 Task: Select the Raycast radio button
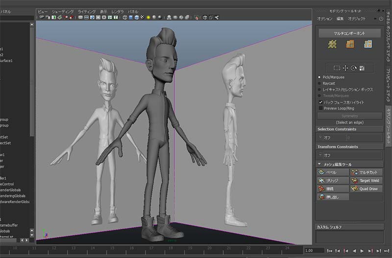319,83
